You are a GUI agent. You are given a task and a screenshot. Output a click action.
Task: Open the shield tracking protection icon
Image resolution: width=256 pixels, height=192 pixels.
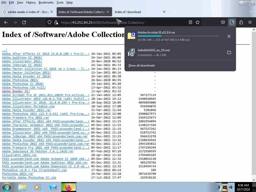pyautogui.click(x=49, y=22)
